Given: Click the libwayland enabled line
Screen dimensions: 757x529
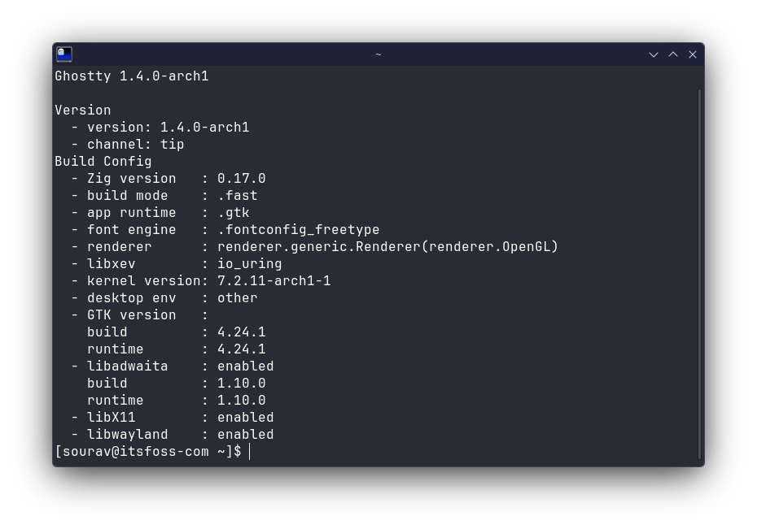Looking at the screenshot, I should (173, 434).
